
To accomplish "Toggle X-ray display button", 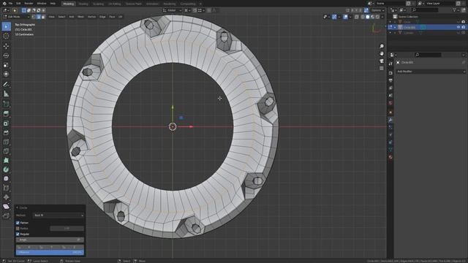I will [x=357, y=17].
